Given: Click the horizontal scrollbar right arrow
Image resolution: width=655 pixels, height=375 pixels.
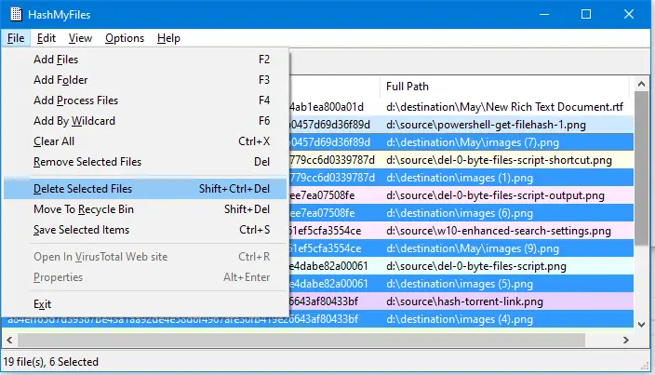Looking at the screenshot, I should (x=626, y=340).
